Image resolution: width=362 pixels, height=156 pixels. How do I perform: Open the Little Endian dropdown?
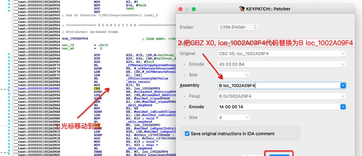pos(238,27)
